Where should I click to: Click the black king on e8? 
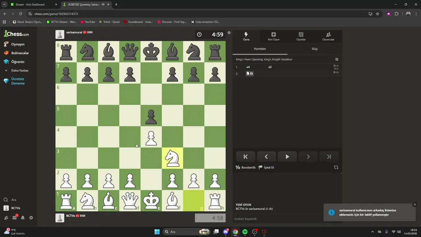[151, 52]
